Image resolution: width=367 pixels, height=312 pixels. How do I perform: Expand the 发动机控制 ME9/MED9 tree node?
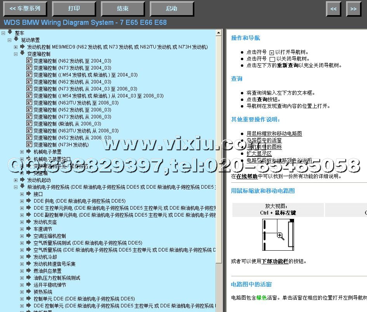pyautogui.click(x=16, y=47)
